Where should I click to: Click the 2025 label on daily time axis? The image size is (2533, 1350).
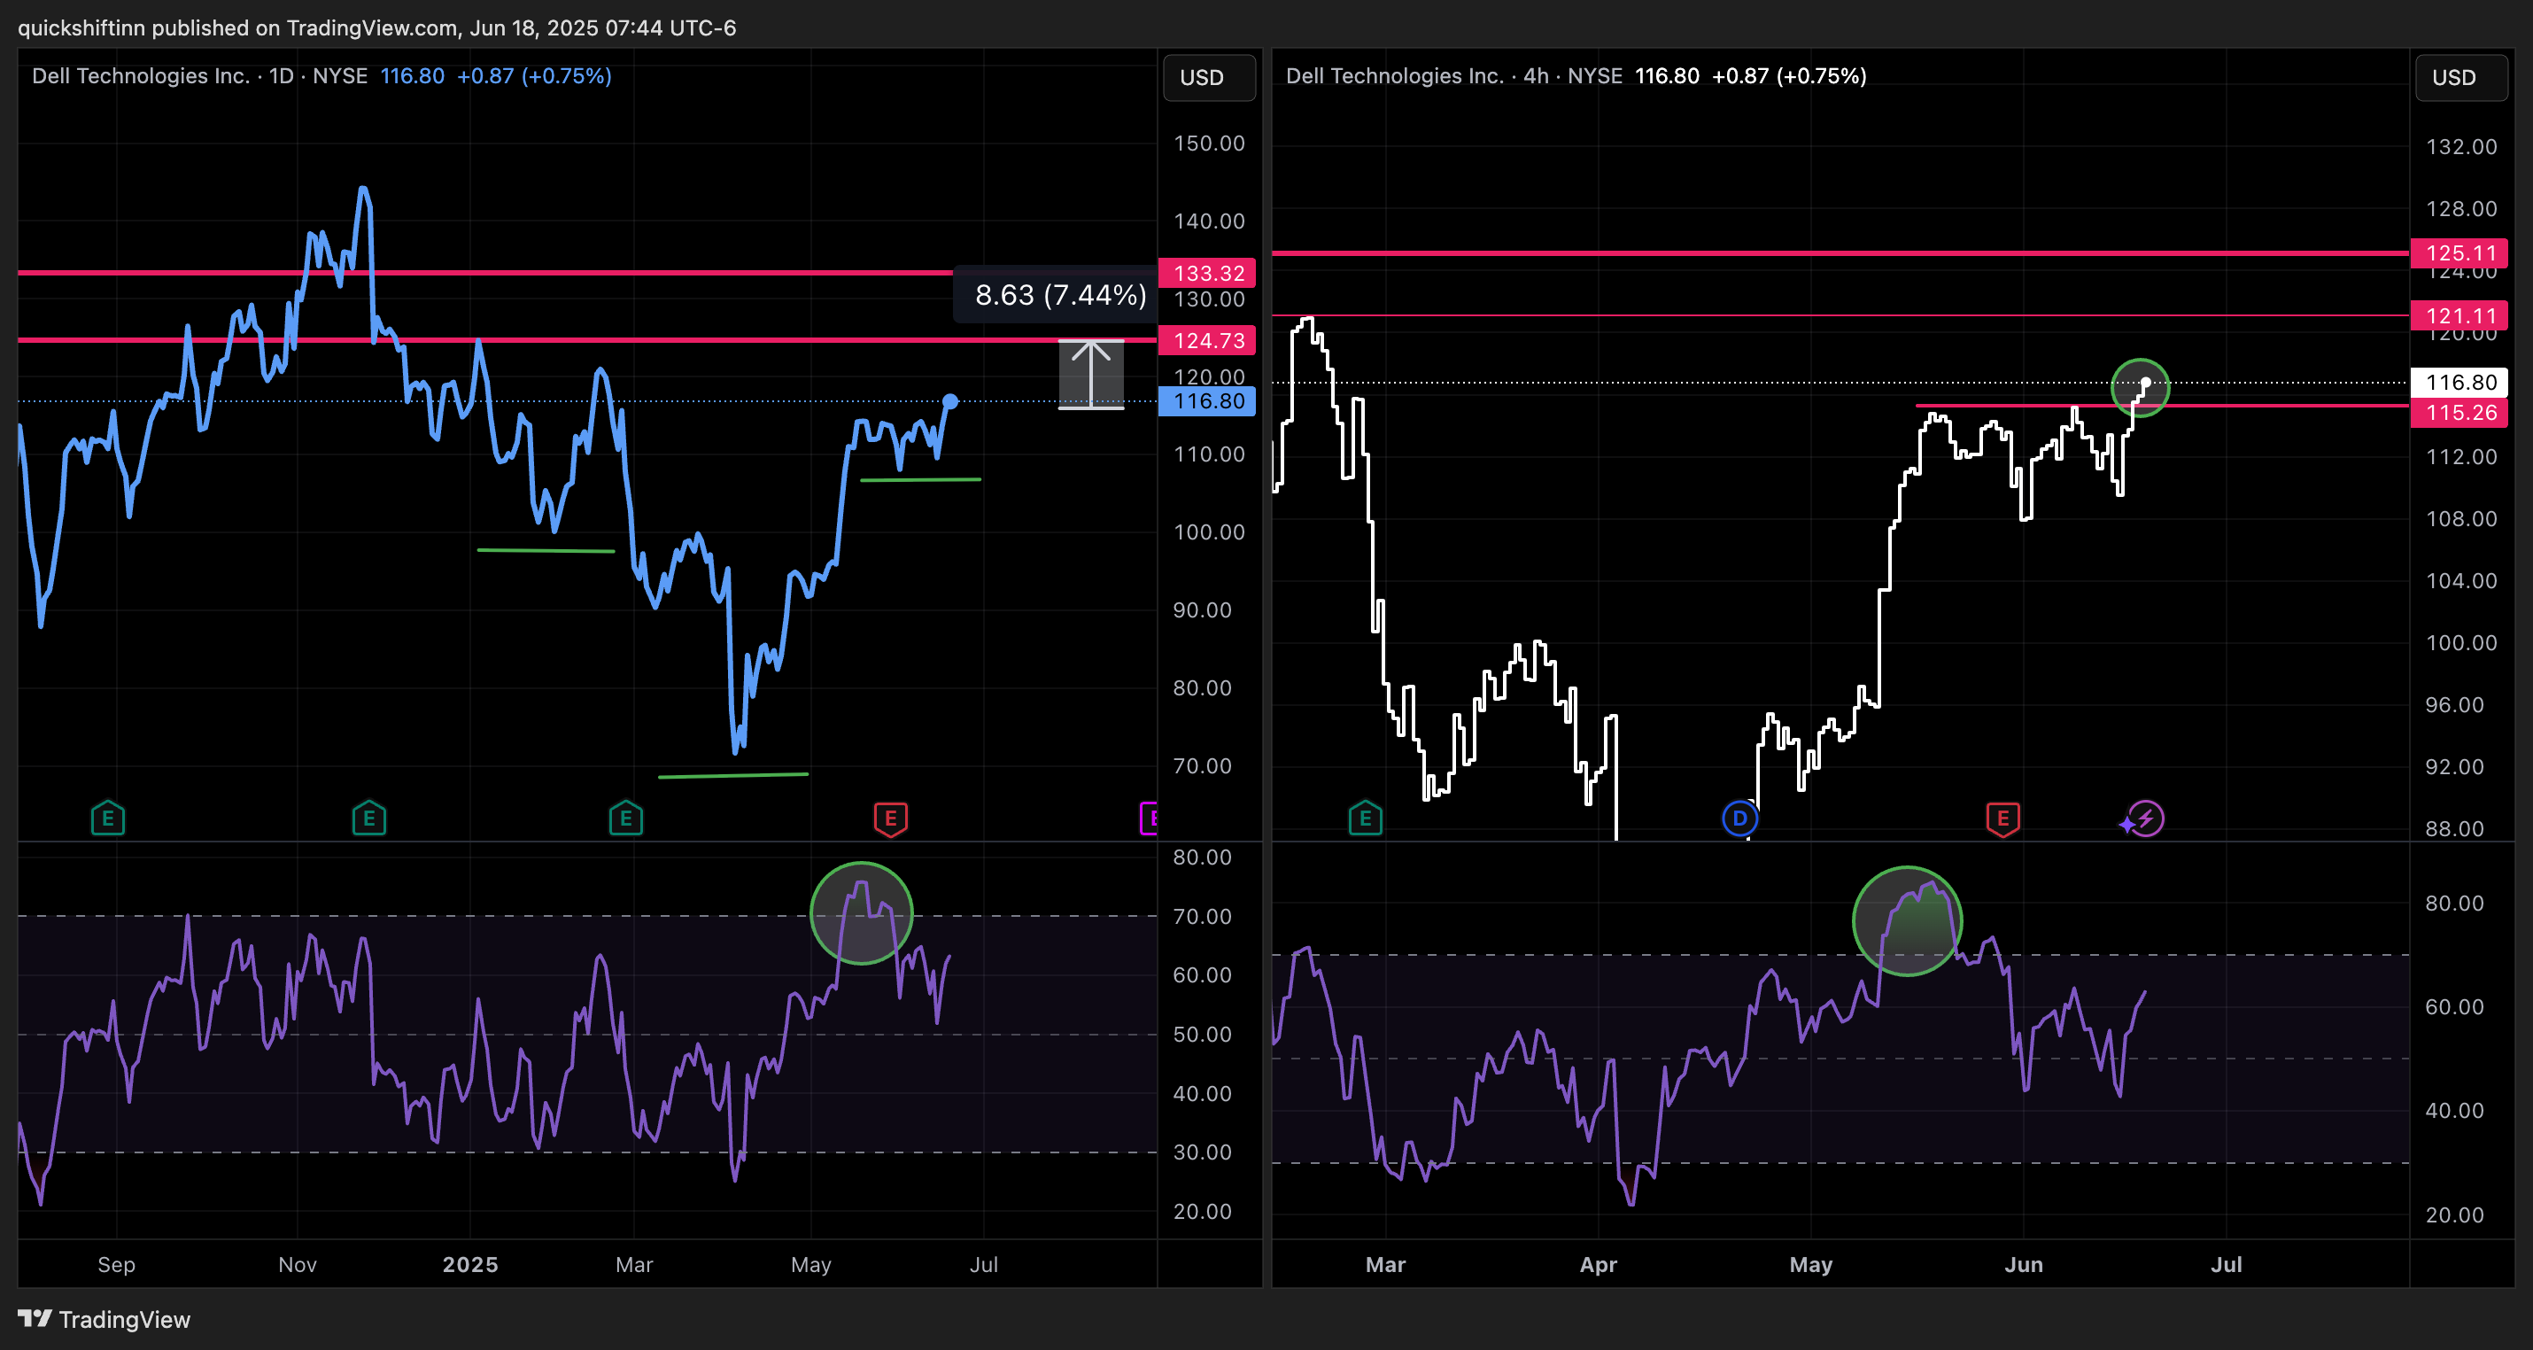[470, 1264]
